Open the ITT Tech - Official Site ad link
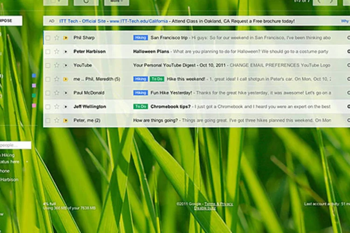 click(x=82, y=21)
